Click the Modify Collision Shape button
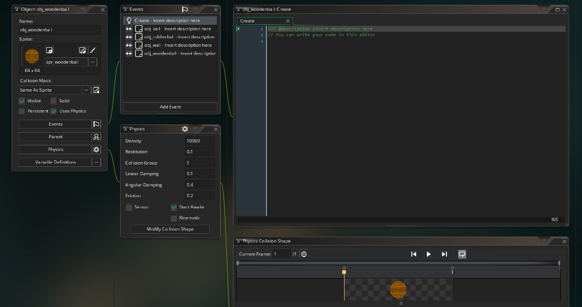Screen dimensions: 582x307 170,229
